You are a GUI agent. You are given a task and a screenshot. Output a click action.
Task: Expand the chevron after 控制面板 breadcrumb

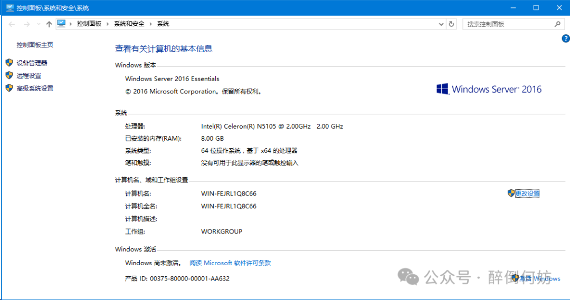tap(108, 24)
